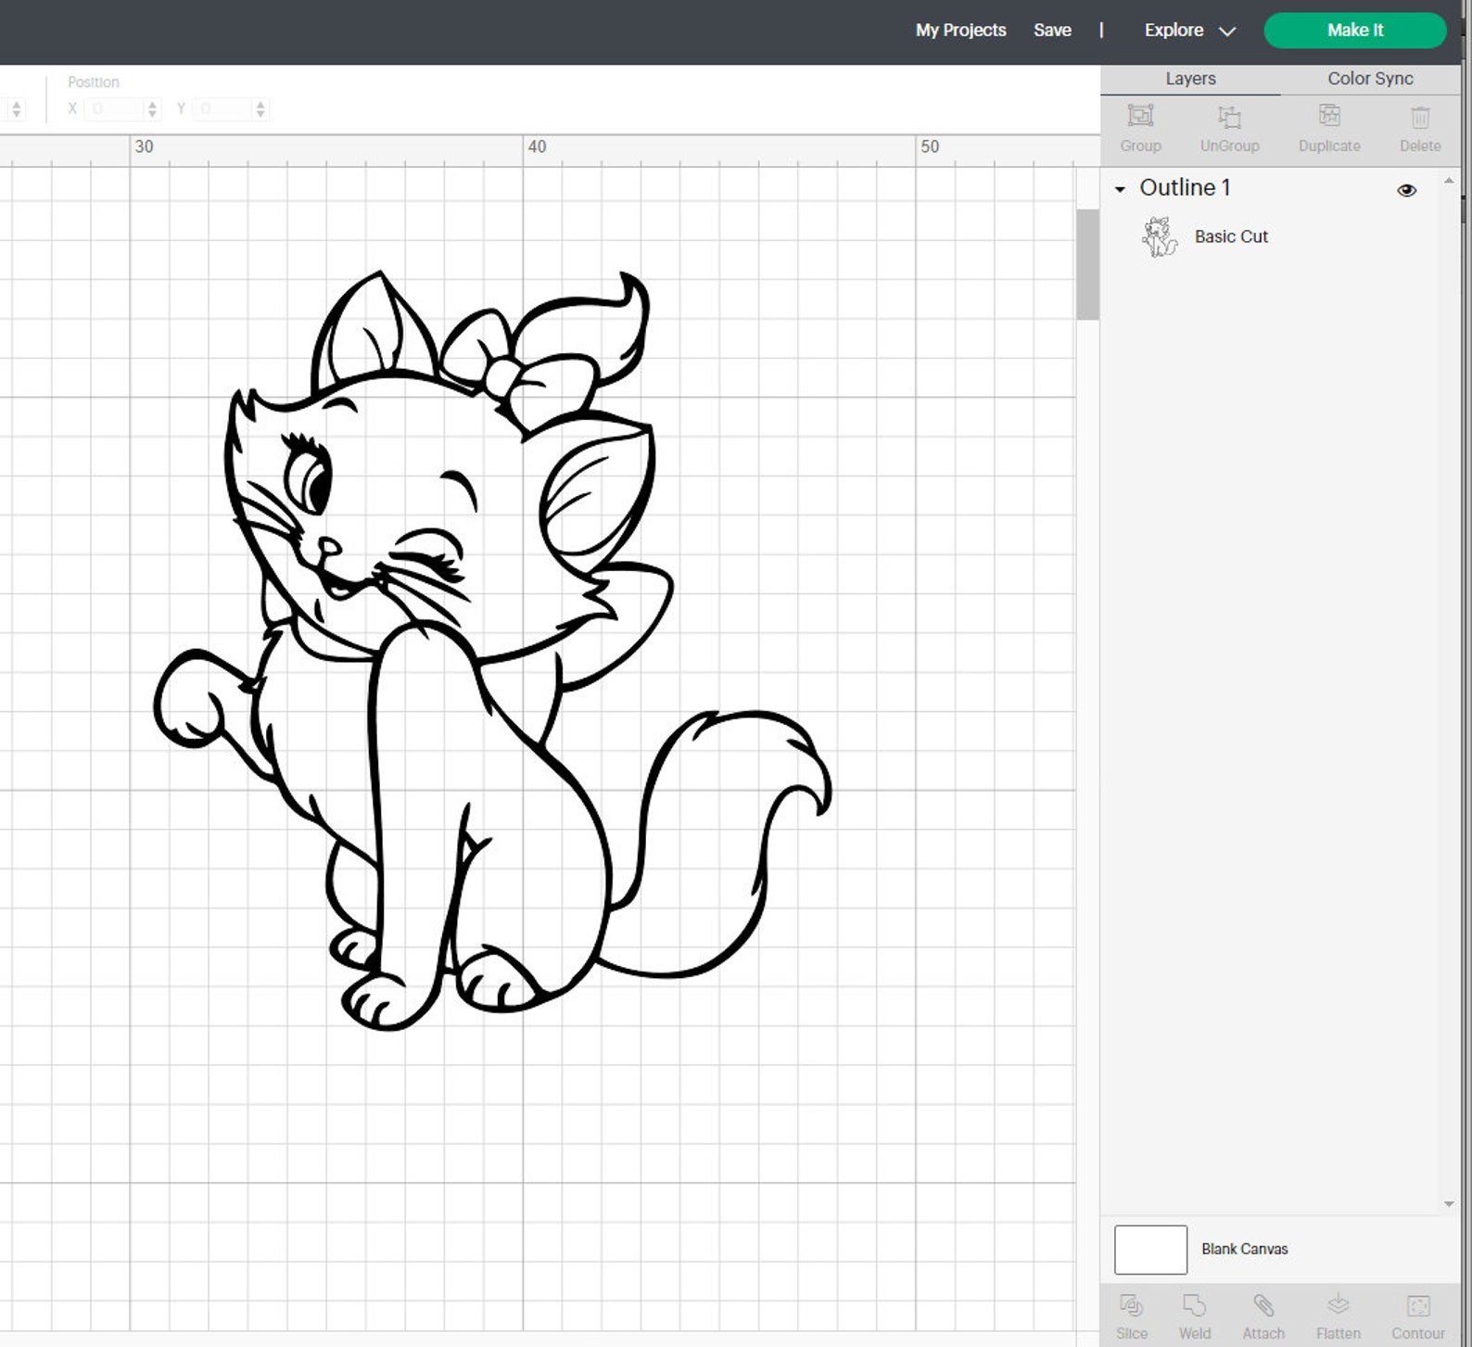The image size is (1472, 1347).
Task: Click the Outline 1 layer name
Action: pos(1185,187)
